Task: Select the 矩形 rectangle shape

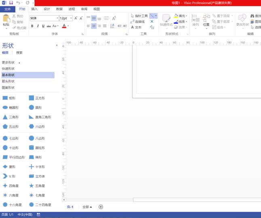Action: 9,98
